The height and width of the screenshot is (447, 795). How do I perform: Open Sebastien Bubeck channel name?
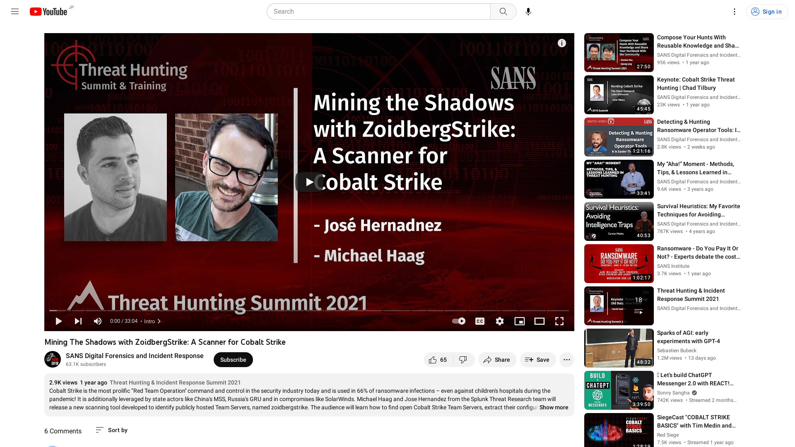tap(677, 351)
